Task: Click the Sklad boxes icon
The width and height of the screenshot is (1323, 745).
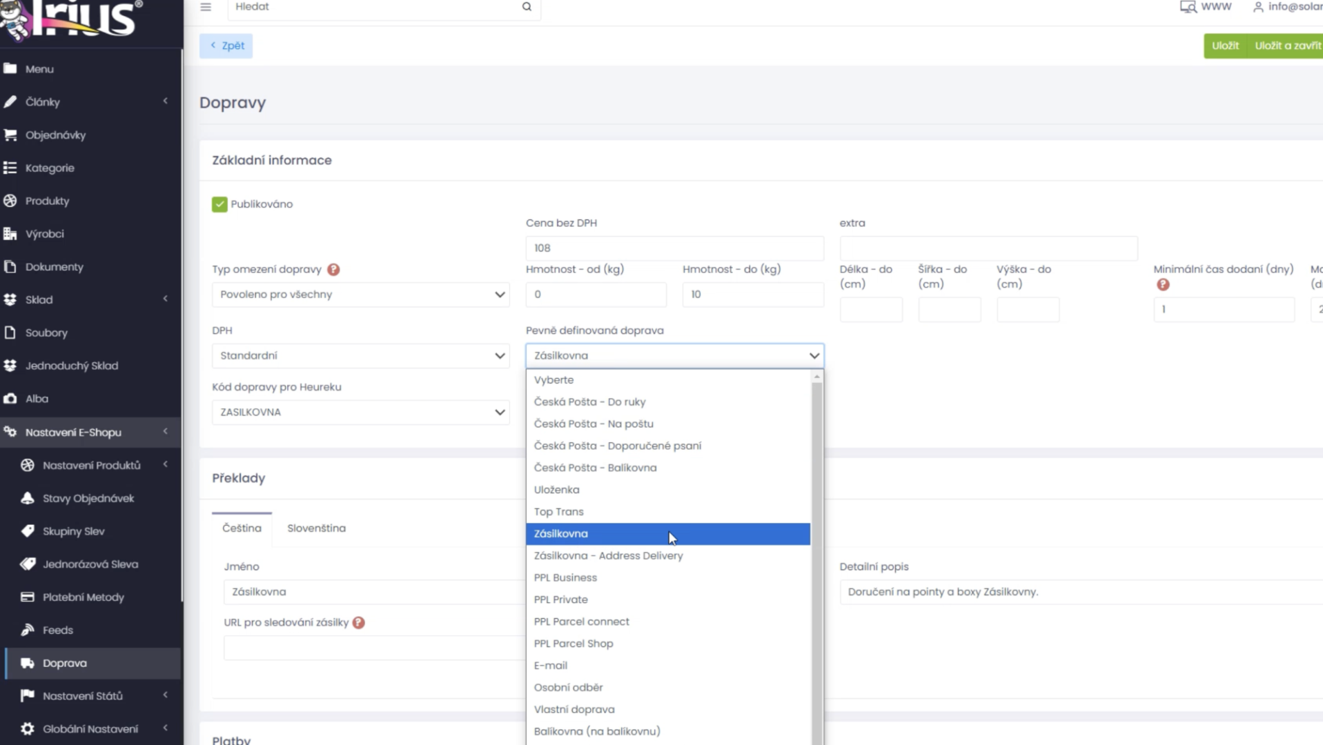Action: [10, 299]
